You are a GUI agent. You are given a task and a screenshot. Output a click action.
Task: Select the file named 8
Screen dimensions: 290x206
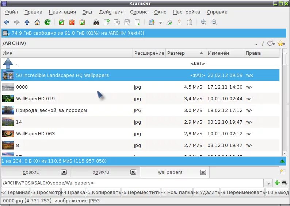140,145
